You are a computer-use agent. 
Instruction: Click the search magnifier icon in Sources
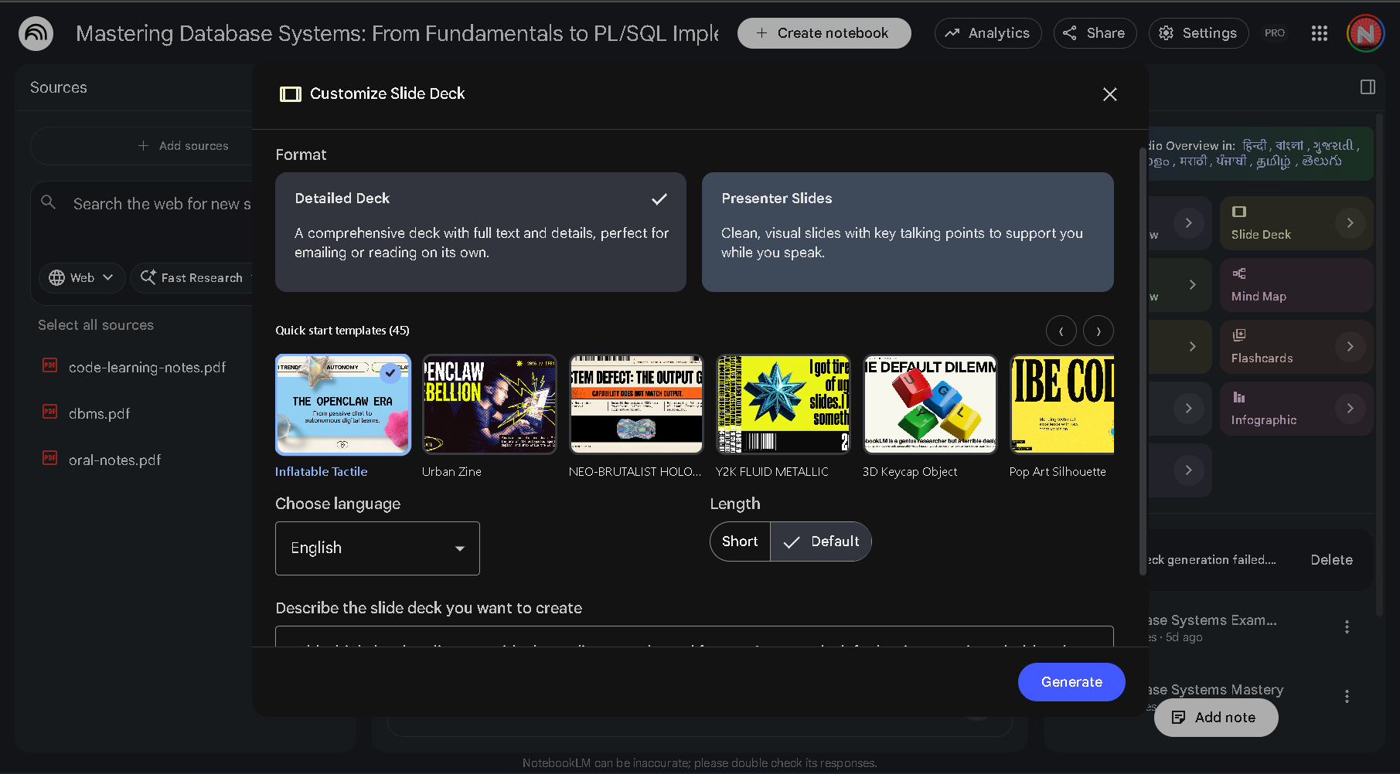[49, 202]
